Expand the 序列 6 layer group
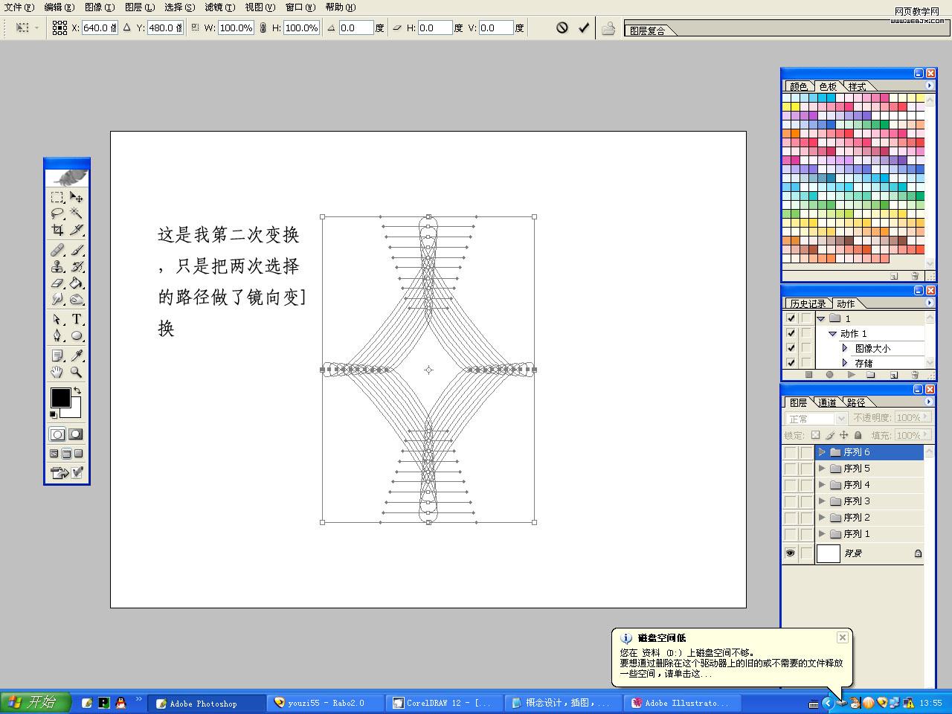 tap(822, 452)
